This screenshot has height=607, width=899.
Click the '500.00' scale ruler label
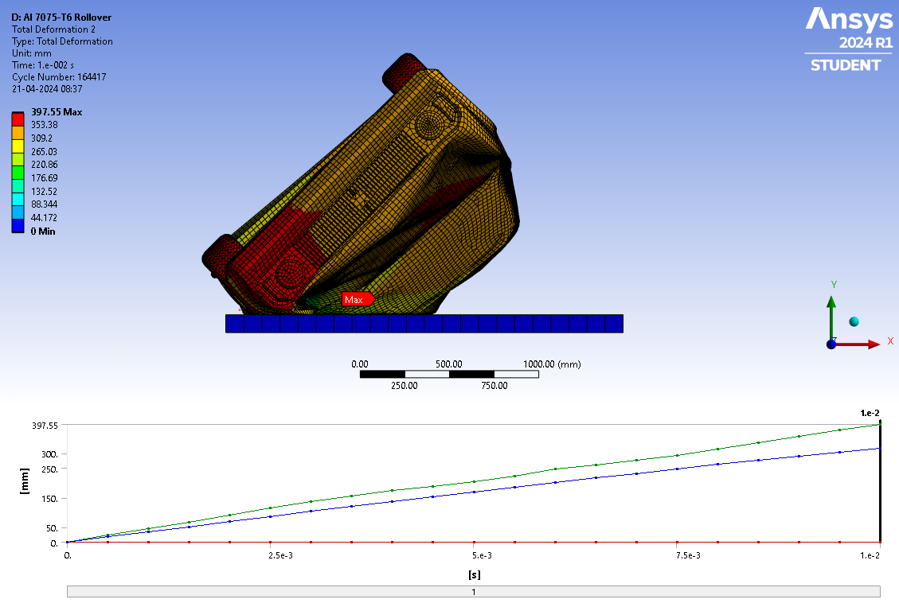(x=448, y=364)
